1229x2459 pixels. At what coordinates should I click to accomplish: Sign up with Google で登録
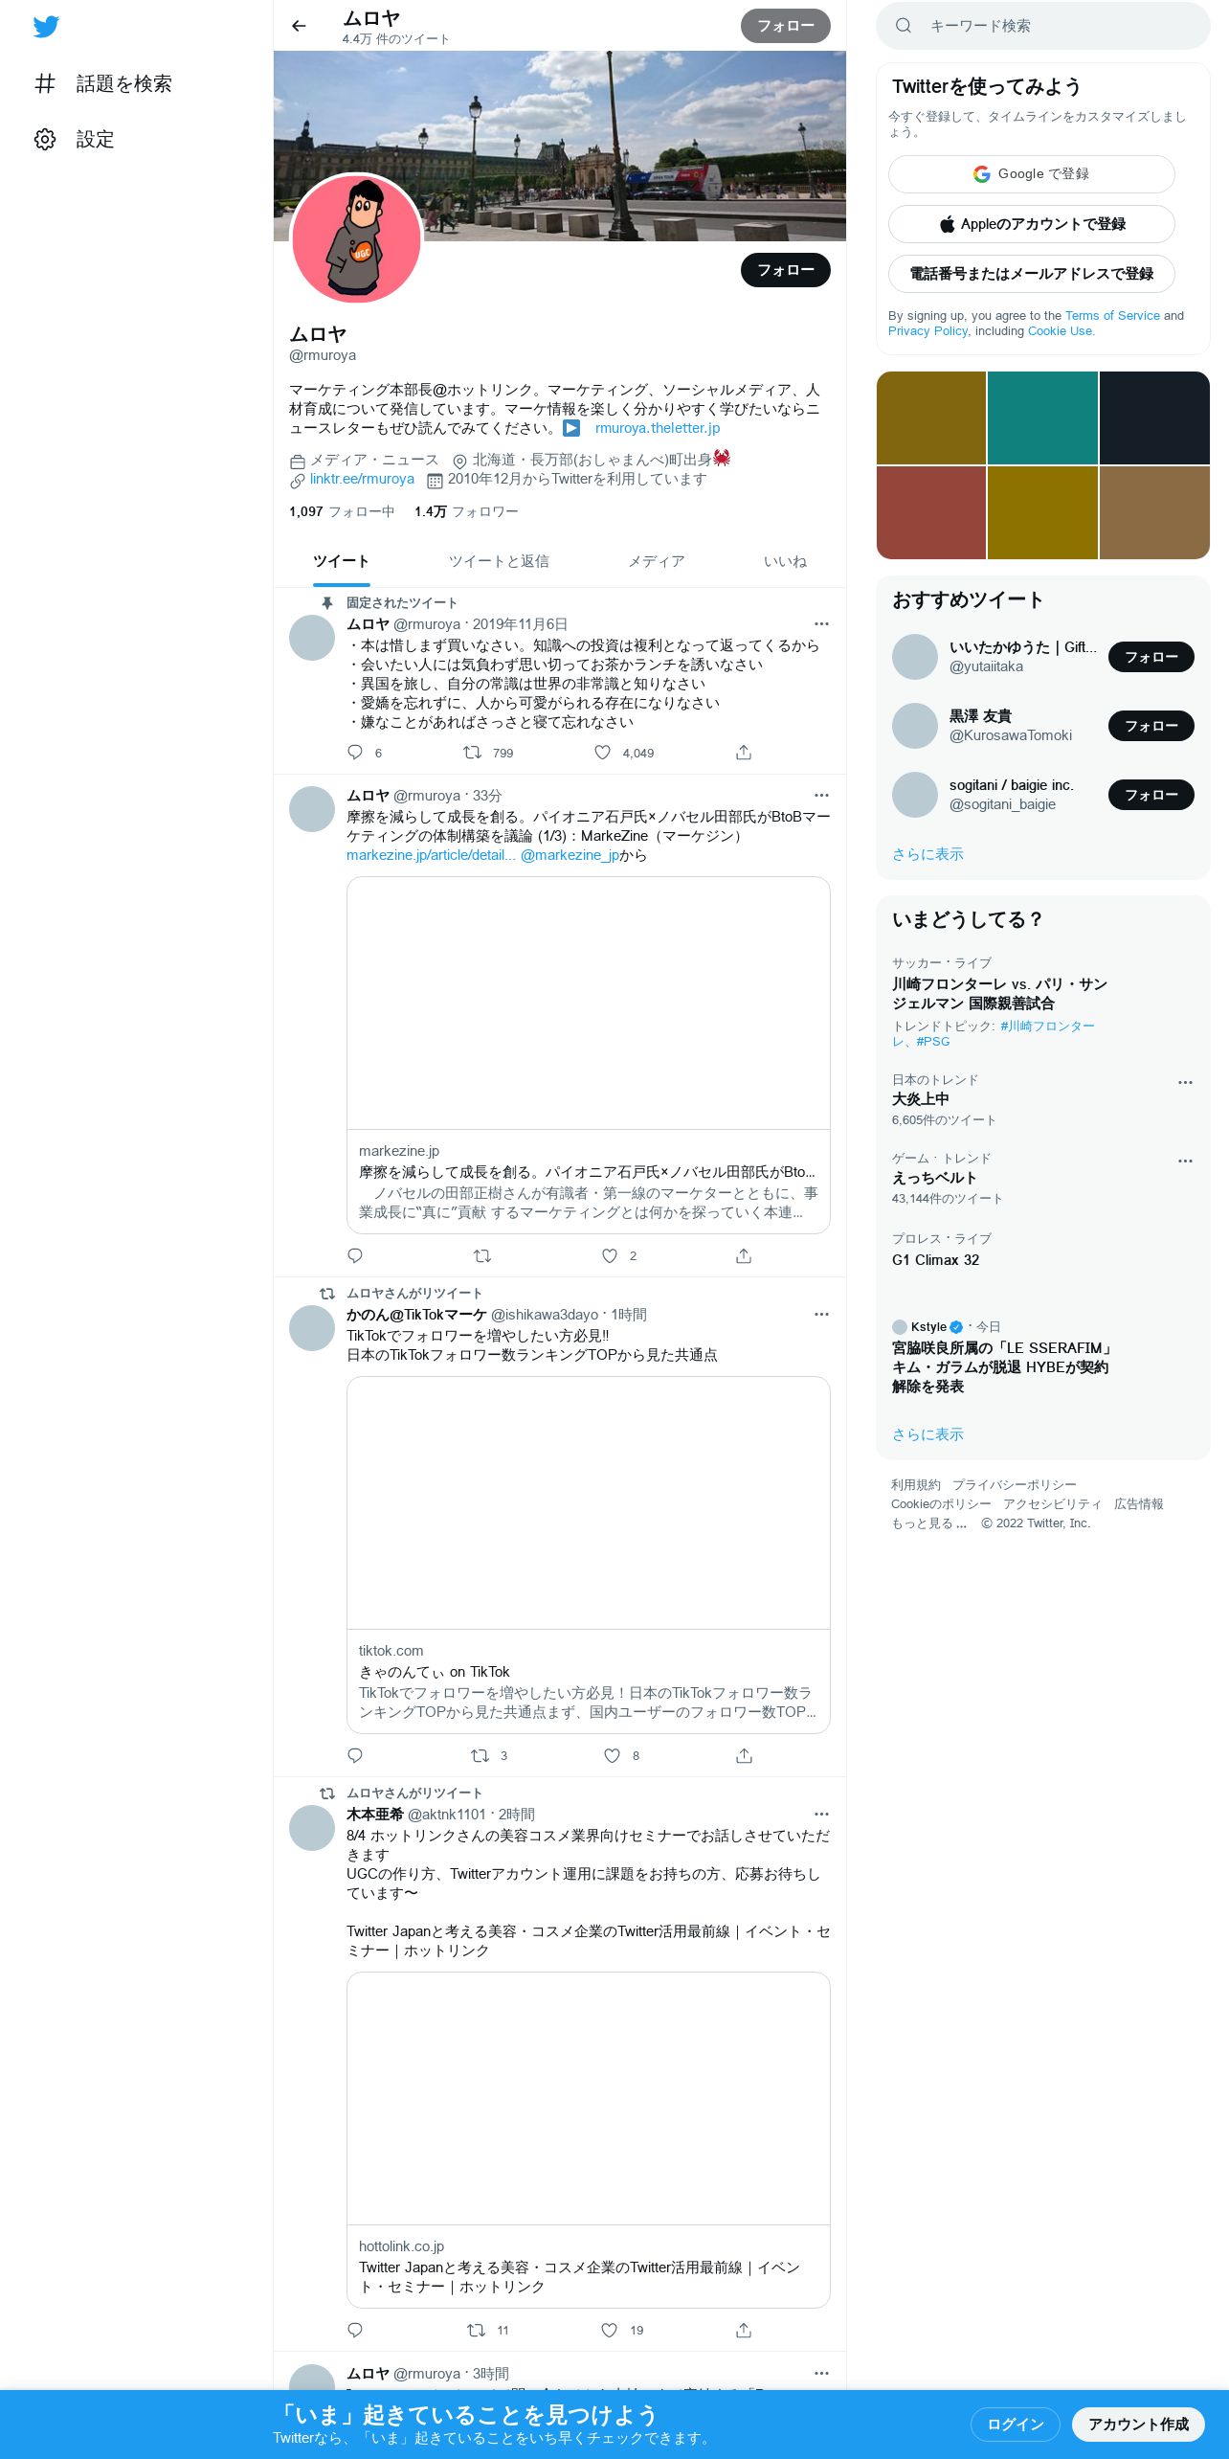[1032, 174]
